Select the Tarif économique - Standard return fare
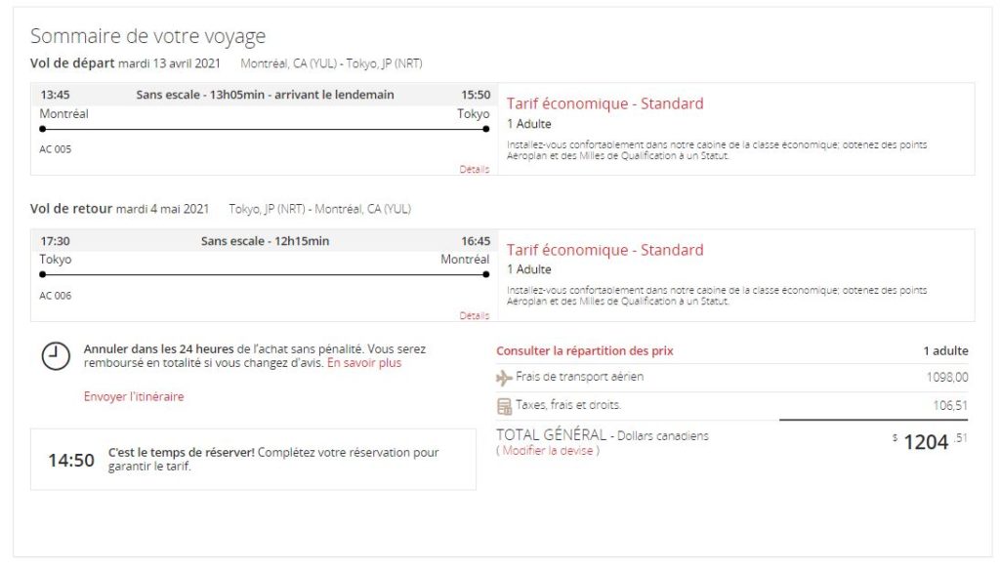This screenshot has height=570, width=1000. (x=604, y=250)
